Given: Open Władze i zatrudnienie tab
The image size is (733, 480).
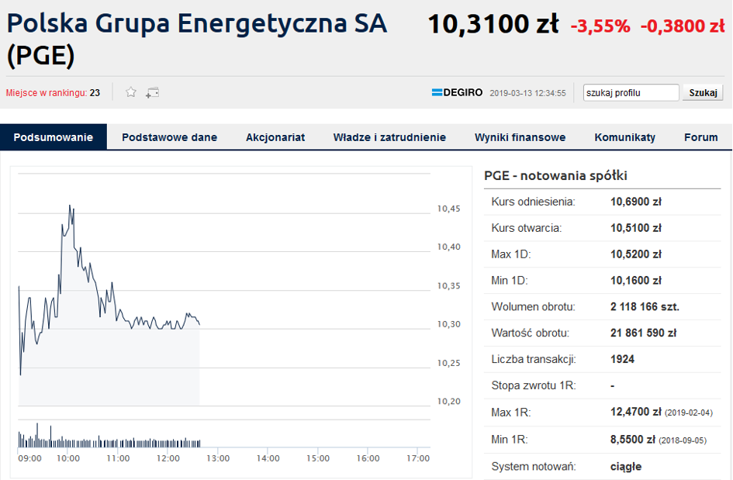Looking at the screenshot, I should pyautogui.click(x=389, y=137).
